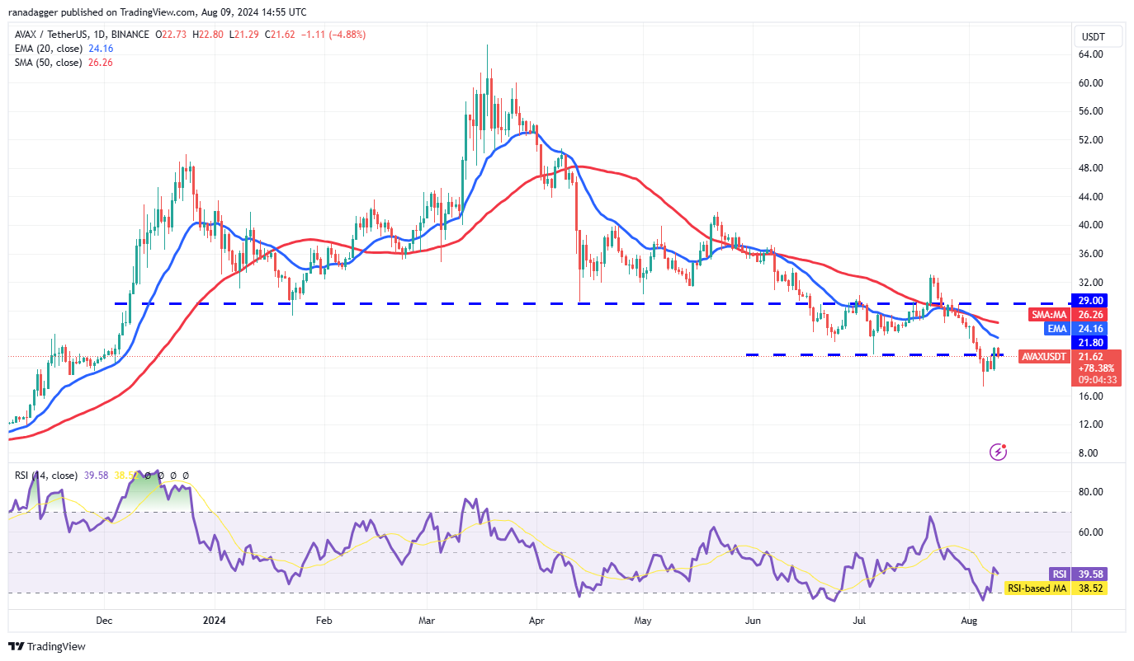This screenshot has width=1134, height=661.
Task: Click the change value "−1.11 (−4.88%)"
Action: pyautogui.click(x=333, y=35)
